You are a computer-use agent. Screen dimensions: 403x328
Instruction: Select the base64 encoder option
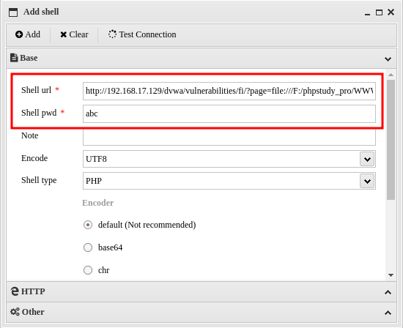88,247
